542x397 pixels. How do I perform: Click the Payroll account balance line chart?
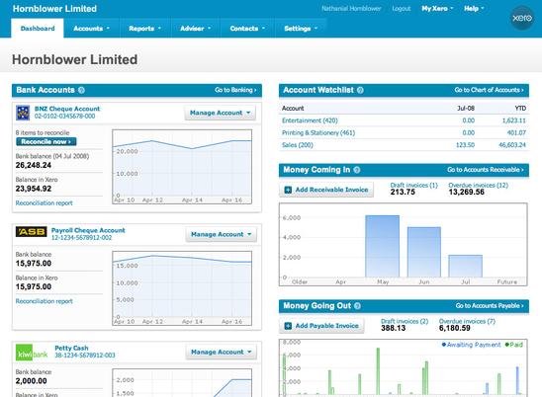coord(182,288)
